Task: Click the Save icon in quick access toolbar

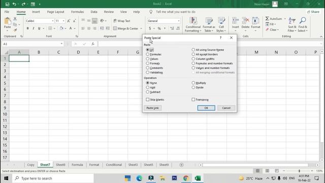Action: click(8, 4)
